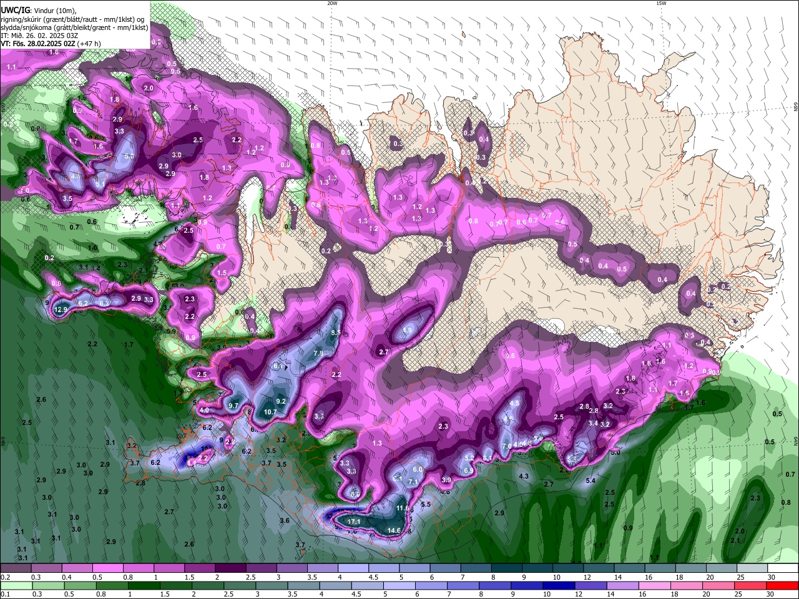
Task: Click the '15W' longitude label
Action: coord(661,3)
